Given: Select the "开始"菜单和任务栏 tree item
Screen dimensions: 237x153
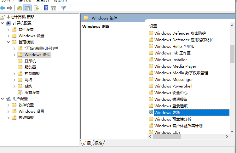Looking at the screenshot, I should coord(41,48).
